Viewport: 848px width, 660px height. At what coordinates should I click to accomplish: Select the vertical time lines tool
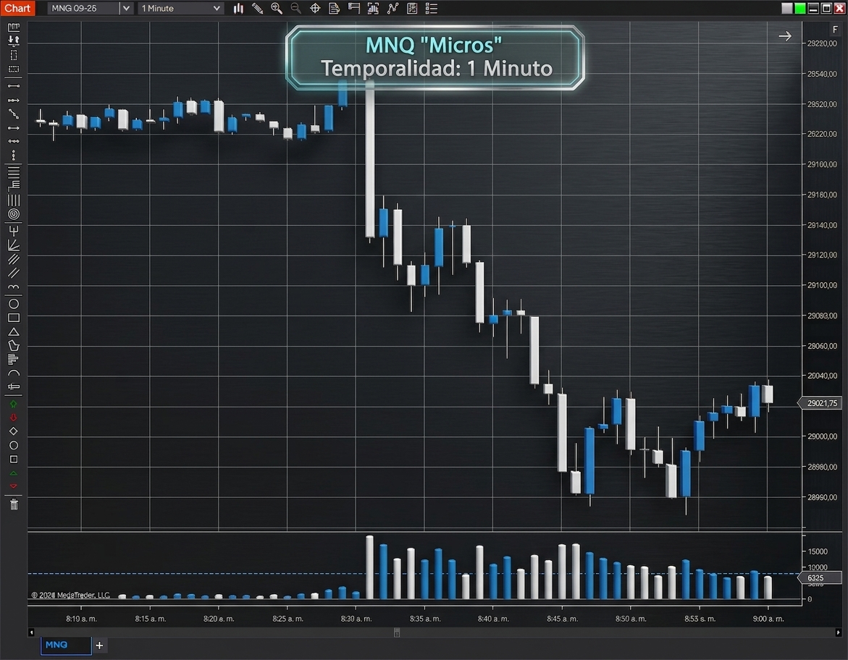pyautogui.click(x=14, y=200)
